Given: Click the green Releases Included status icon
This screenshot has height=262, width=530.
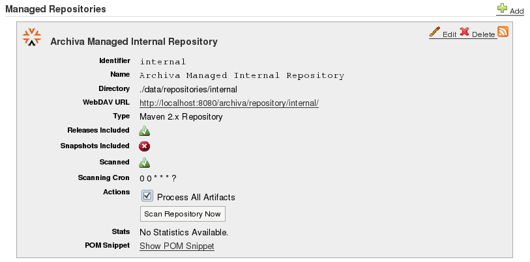Looking at the screenshot, I should tap(145, 131).
